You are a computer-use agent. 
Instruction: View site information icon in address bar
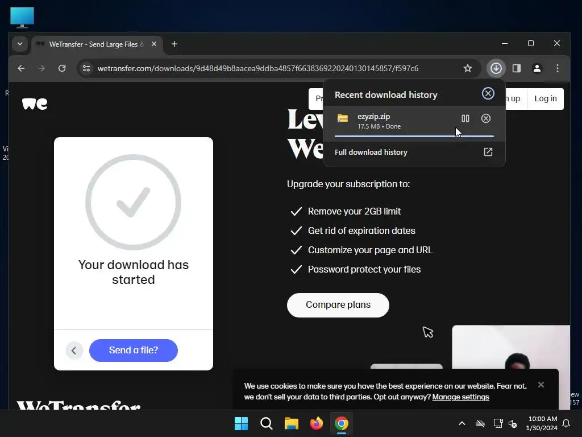(86, 68)
